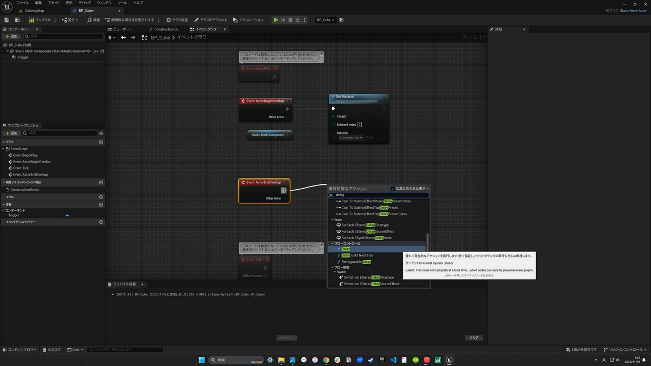Open リビジョンコントロール dropdown in status bar

[625, 350]
